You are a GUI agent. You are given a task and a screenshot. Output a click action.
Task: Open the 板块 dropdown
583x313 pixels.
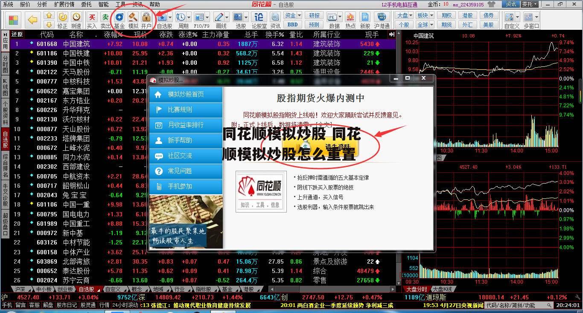tap(425, 15)
